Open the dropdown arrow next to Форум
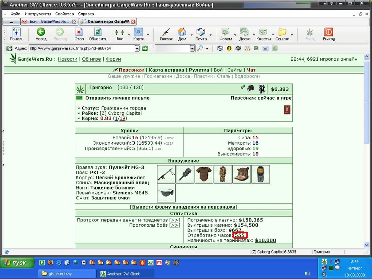372x279 pixels. pos(235,35)
